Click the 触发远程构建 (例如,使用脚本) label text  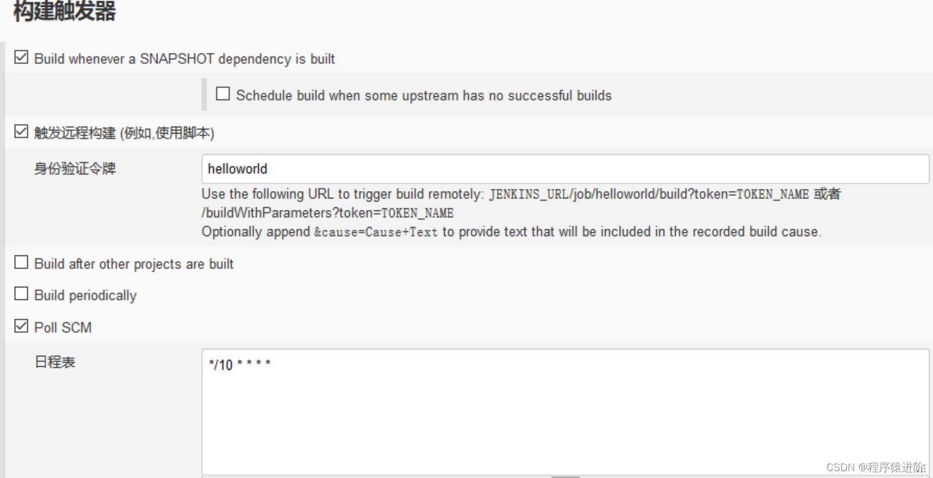click(x=124, y=133)
